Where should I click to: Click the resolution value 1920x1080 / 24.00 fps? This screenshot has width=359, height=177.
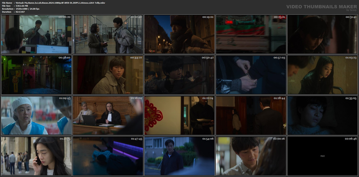(27, 9)
